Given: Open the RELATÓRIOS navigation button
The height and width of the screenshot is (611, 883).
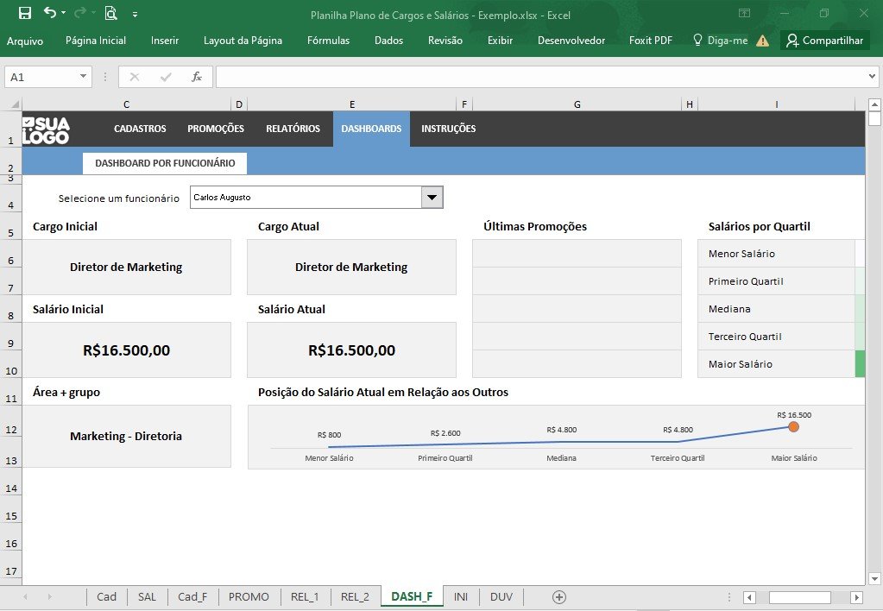Looking at the screenshot, I should [x=293, y=129].
